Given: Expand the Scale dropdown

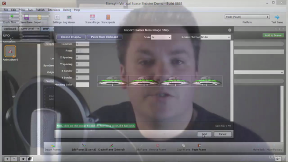Looking at the screenshot, I should click(161, 37).
